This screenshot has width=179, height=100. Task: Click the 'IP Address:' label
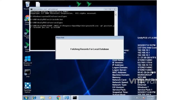coord(118,65)
